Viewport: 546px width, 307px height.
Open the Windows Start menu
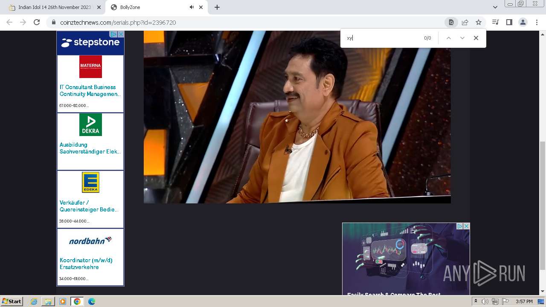(x=12, y=301)
